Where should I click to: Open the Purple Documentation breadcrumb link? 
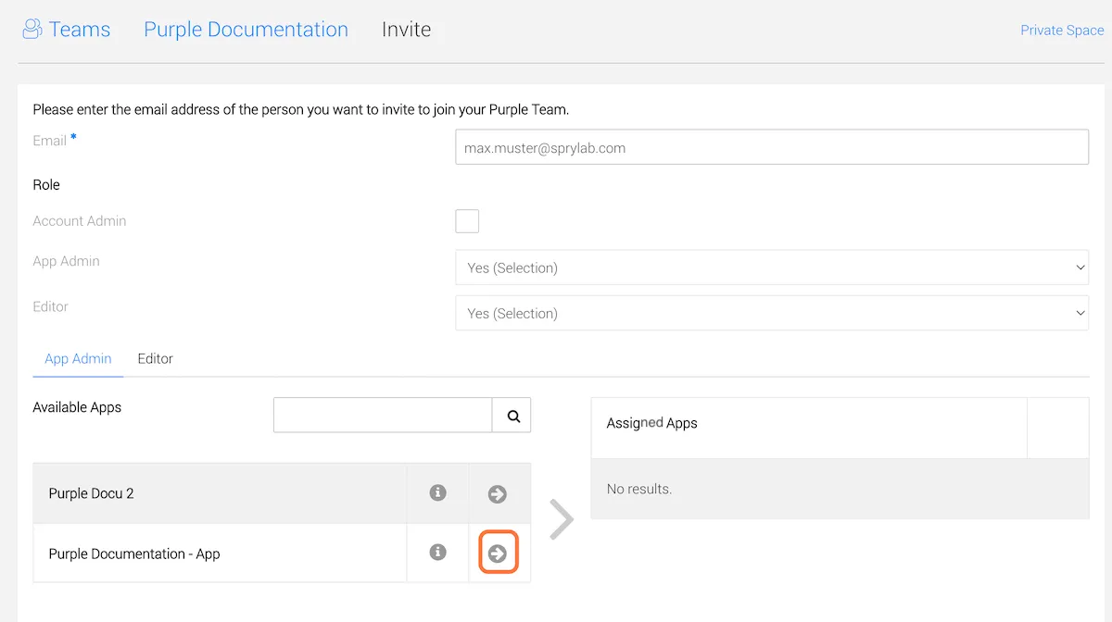click(246, 30)
